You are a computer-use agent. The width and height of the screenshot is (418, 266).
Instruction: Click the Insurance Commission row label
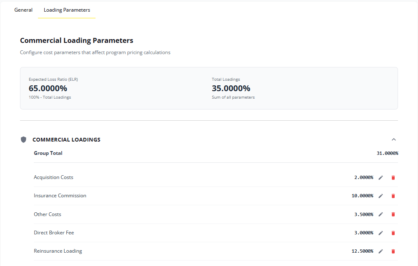(x=60, y=196)
